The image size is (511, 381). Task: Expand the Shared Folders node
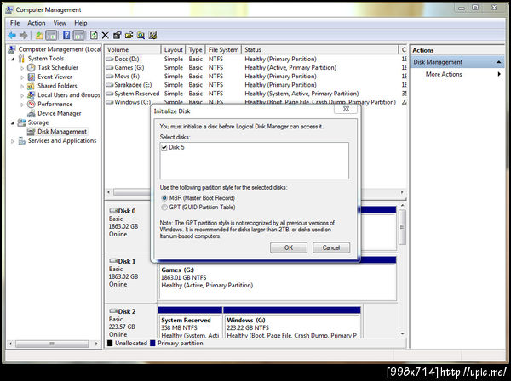pyautogui.click(x=22, y=86)
